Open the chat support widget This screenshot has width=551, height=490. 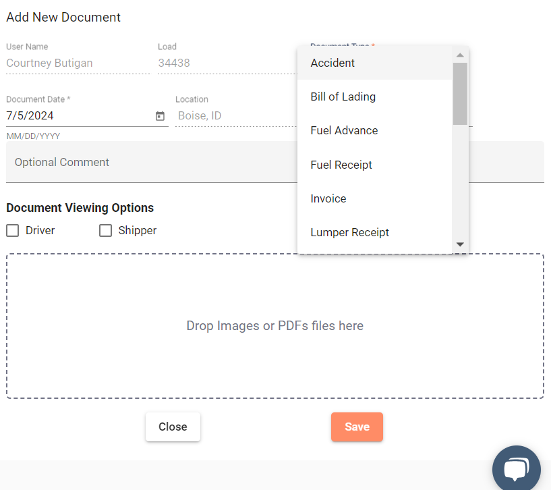pyautogui.click(x=516, y=468)
